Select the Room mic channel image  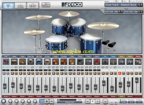point(113,62)
